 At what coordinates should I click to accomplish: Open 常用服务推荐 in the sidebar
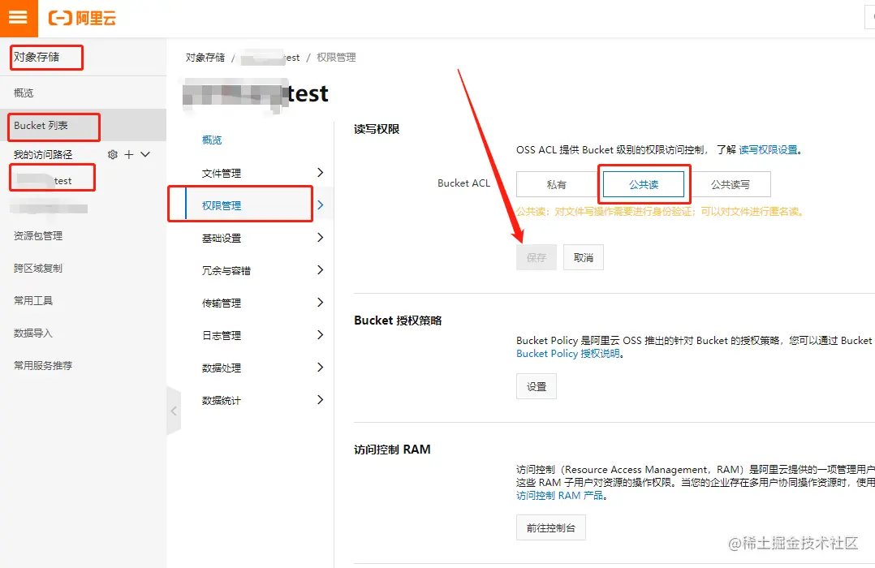(43, 365)
